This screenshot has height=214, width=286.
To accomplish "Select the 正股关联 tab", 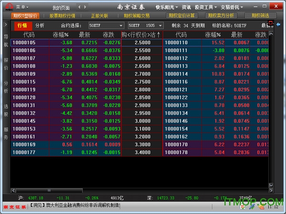I will (x=100, y=16).
